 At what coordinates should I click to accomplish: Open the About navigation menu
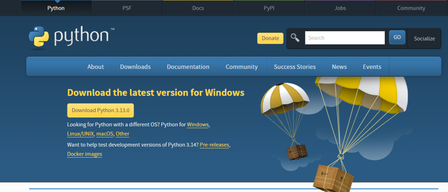click(x=96, y=67)
